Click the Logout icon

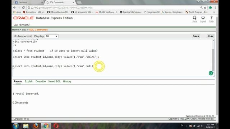tap(203, 18)
